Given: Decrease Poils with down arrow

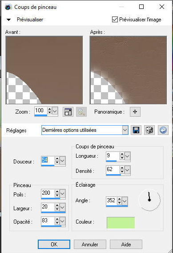Looking at the screenshot, I should (x=57, y=195).
